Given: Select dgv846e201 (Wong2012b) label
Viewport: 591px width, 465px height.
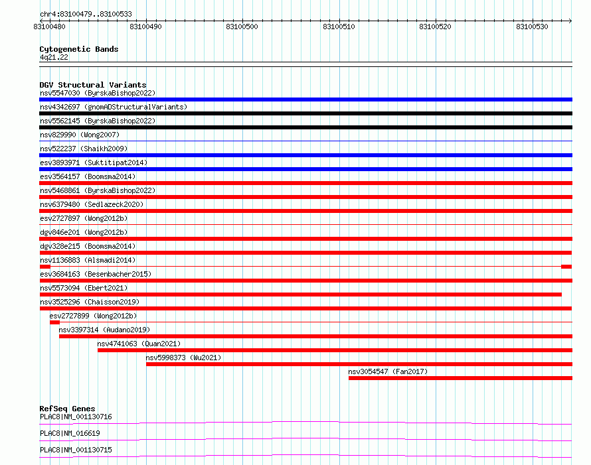Looking at the screenshot, I should pos(84,232).
